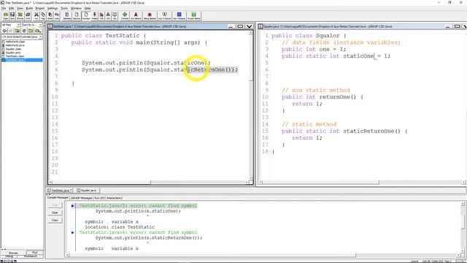Expand the first compile error arrow
467x263 pixels.
[73, 206]
